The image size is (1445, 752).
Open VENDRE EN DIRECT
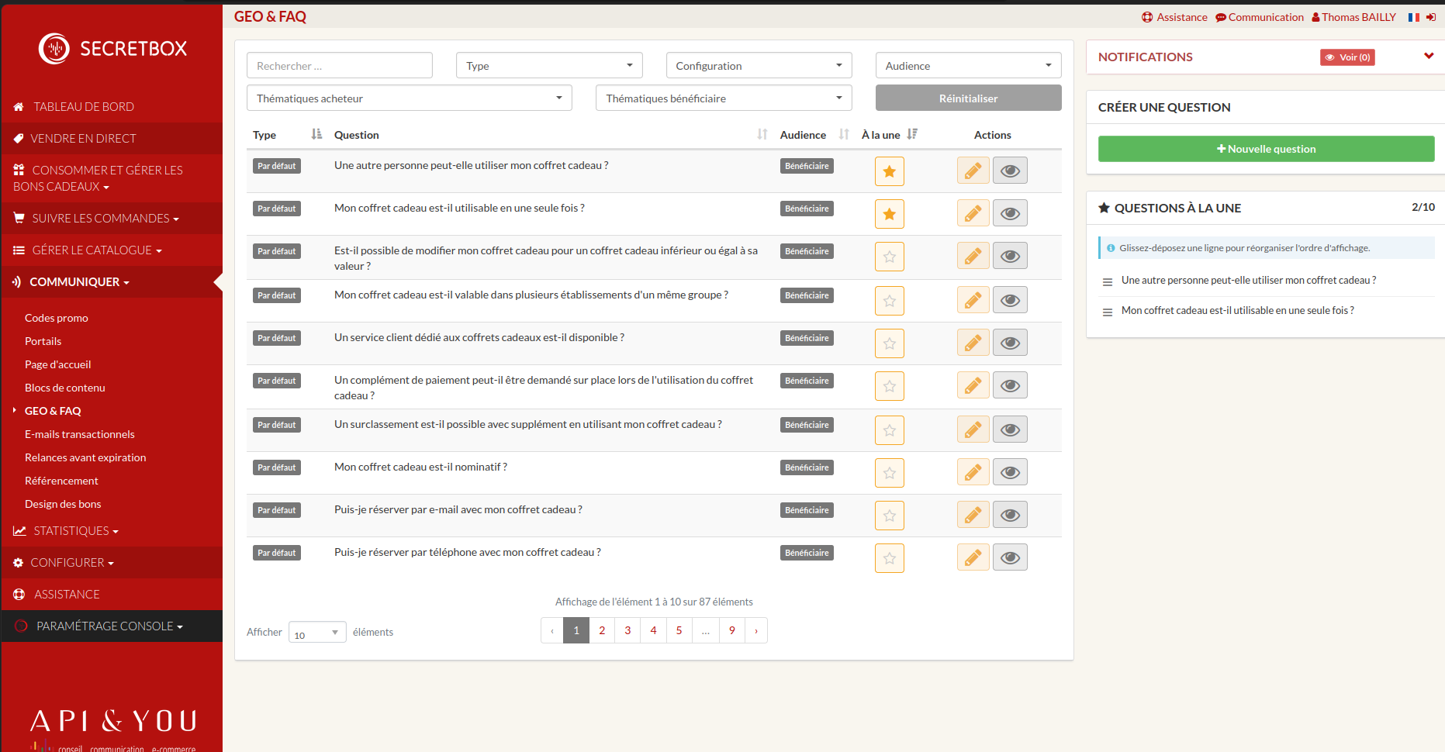click(x=112, y=139)
